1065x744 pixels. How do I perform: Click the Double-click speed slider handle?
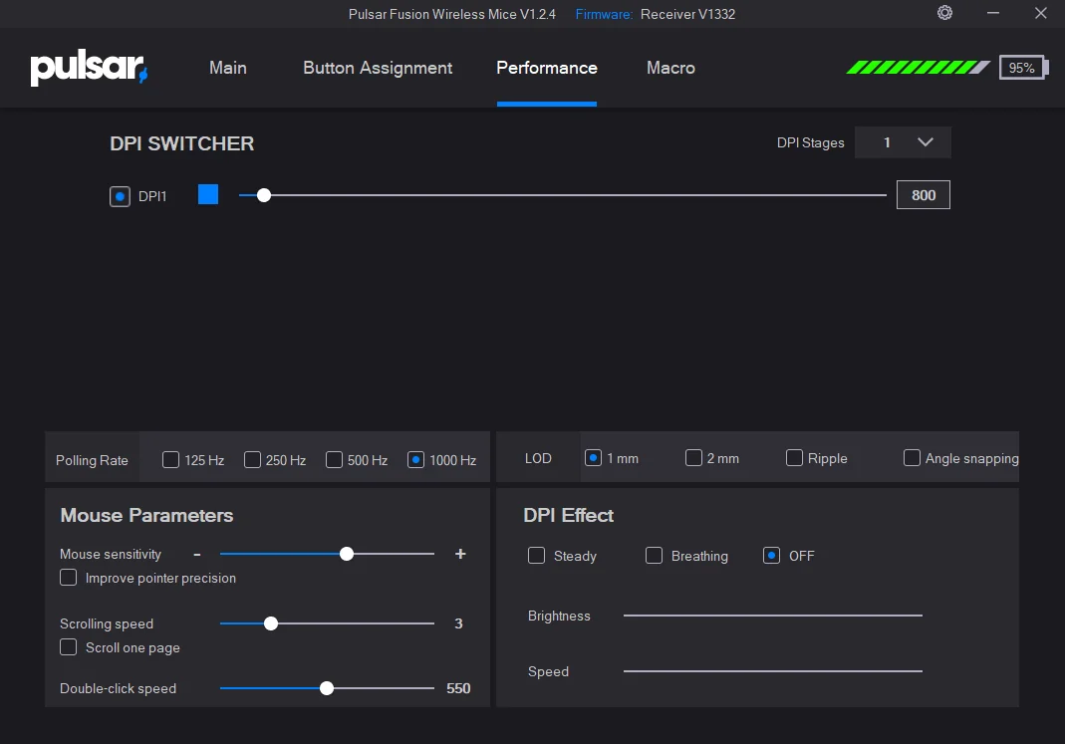click(x=327, y=688)
